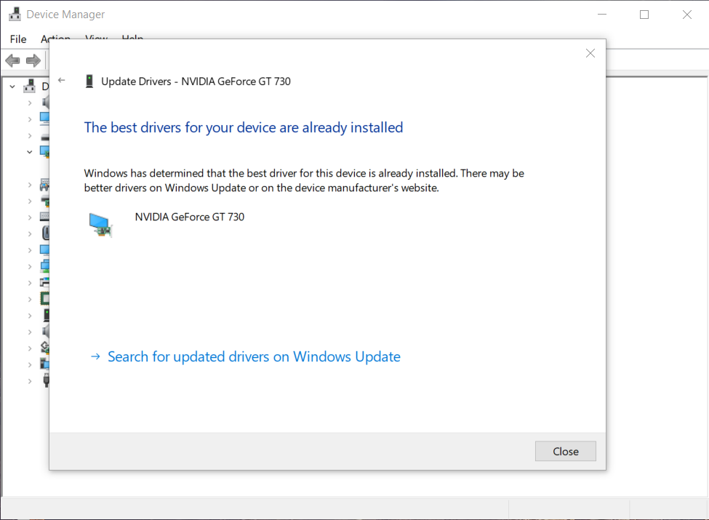Search for updated drivers on Windows Update
This screenshot has height=520, width=709.
[254, 357]
